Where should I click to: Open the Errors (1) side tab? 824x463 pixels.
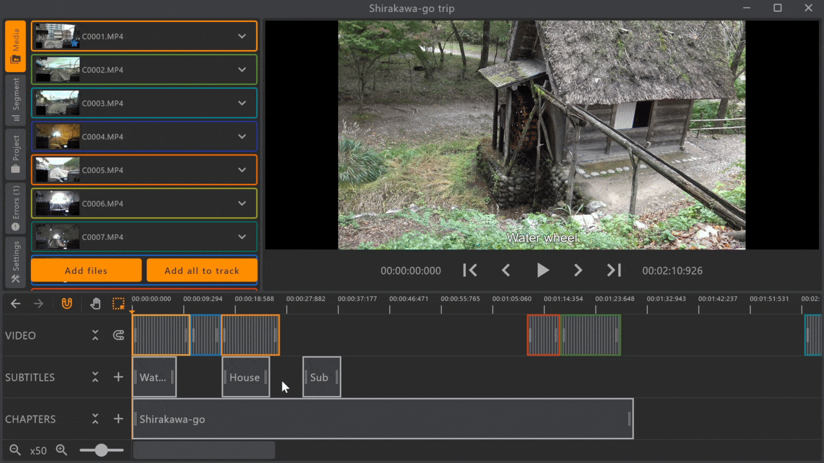pyautogui.click(x=15, y=208)
